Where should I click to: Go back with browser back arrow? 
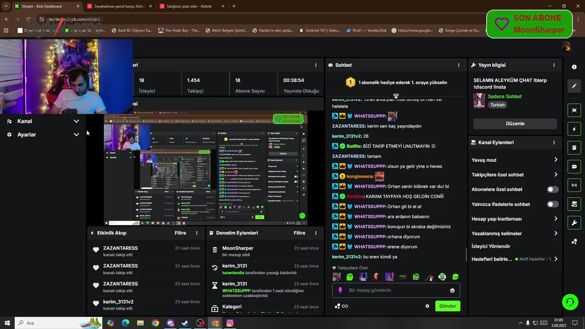tap(6, 19)
